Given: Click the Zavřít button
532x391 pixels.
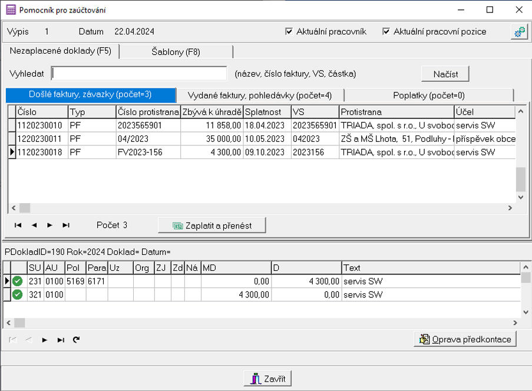Looking at the screenshot, I should point(267,379).
